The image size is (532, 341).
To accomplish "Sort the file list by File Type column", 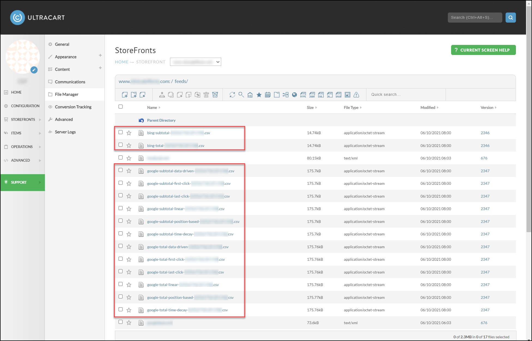I will 353,107.
